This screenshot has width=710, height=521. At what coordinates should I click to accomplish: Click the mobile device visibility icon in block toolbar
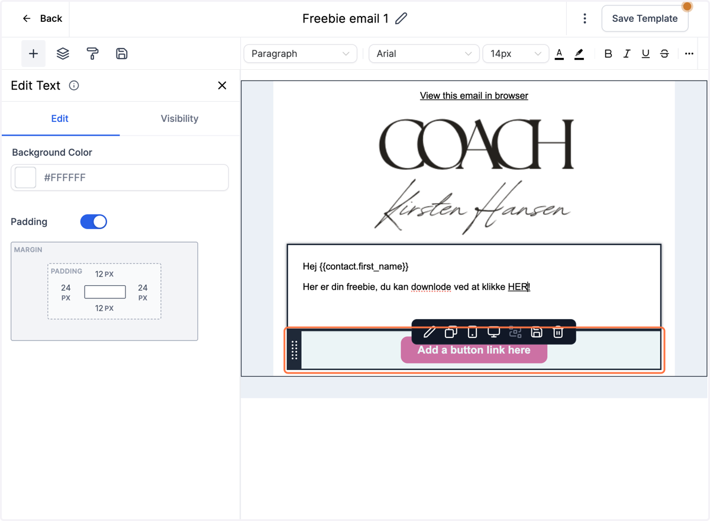click(x=472, y=332)
